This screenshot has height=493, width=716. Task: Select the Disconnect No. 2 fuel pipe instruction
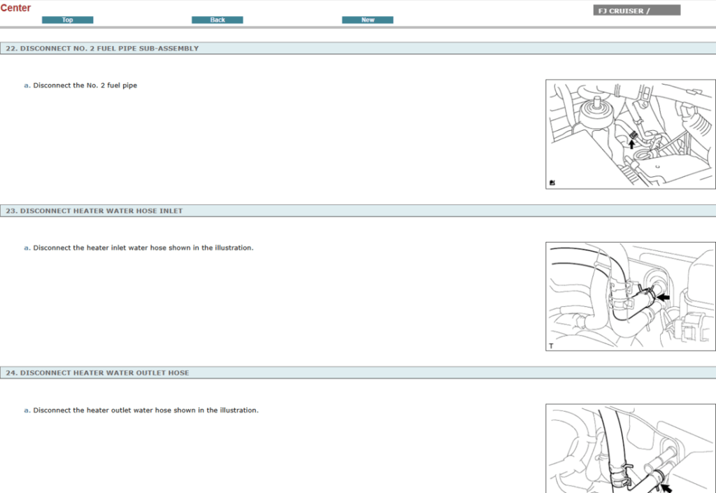85,85
